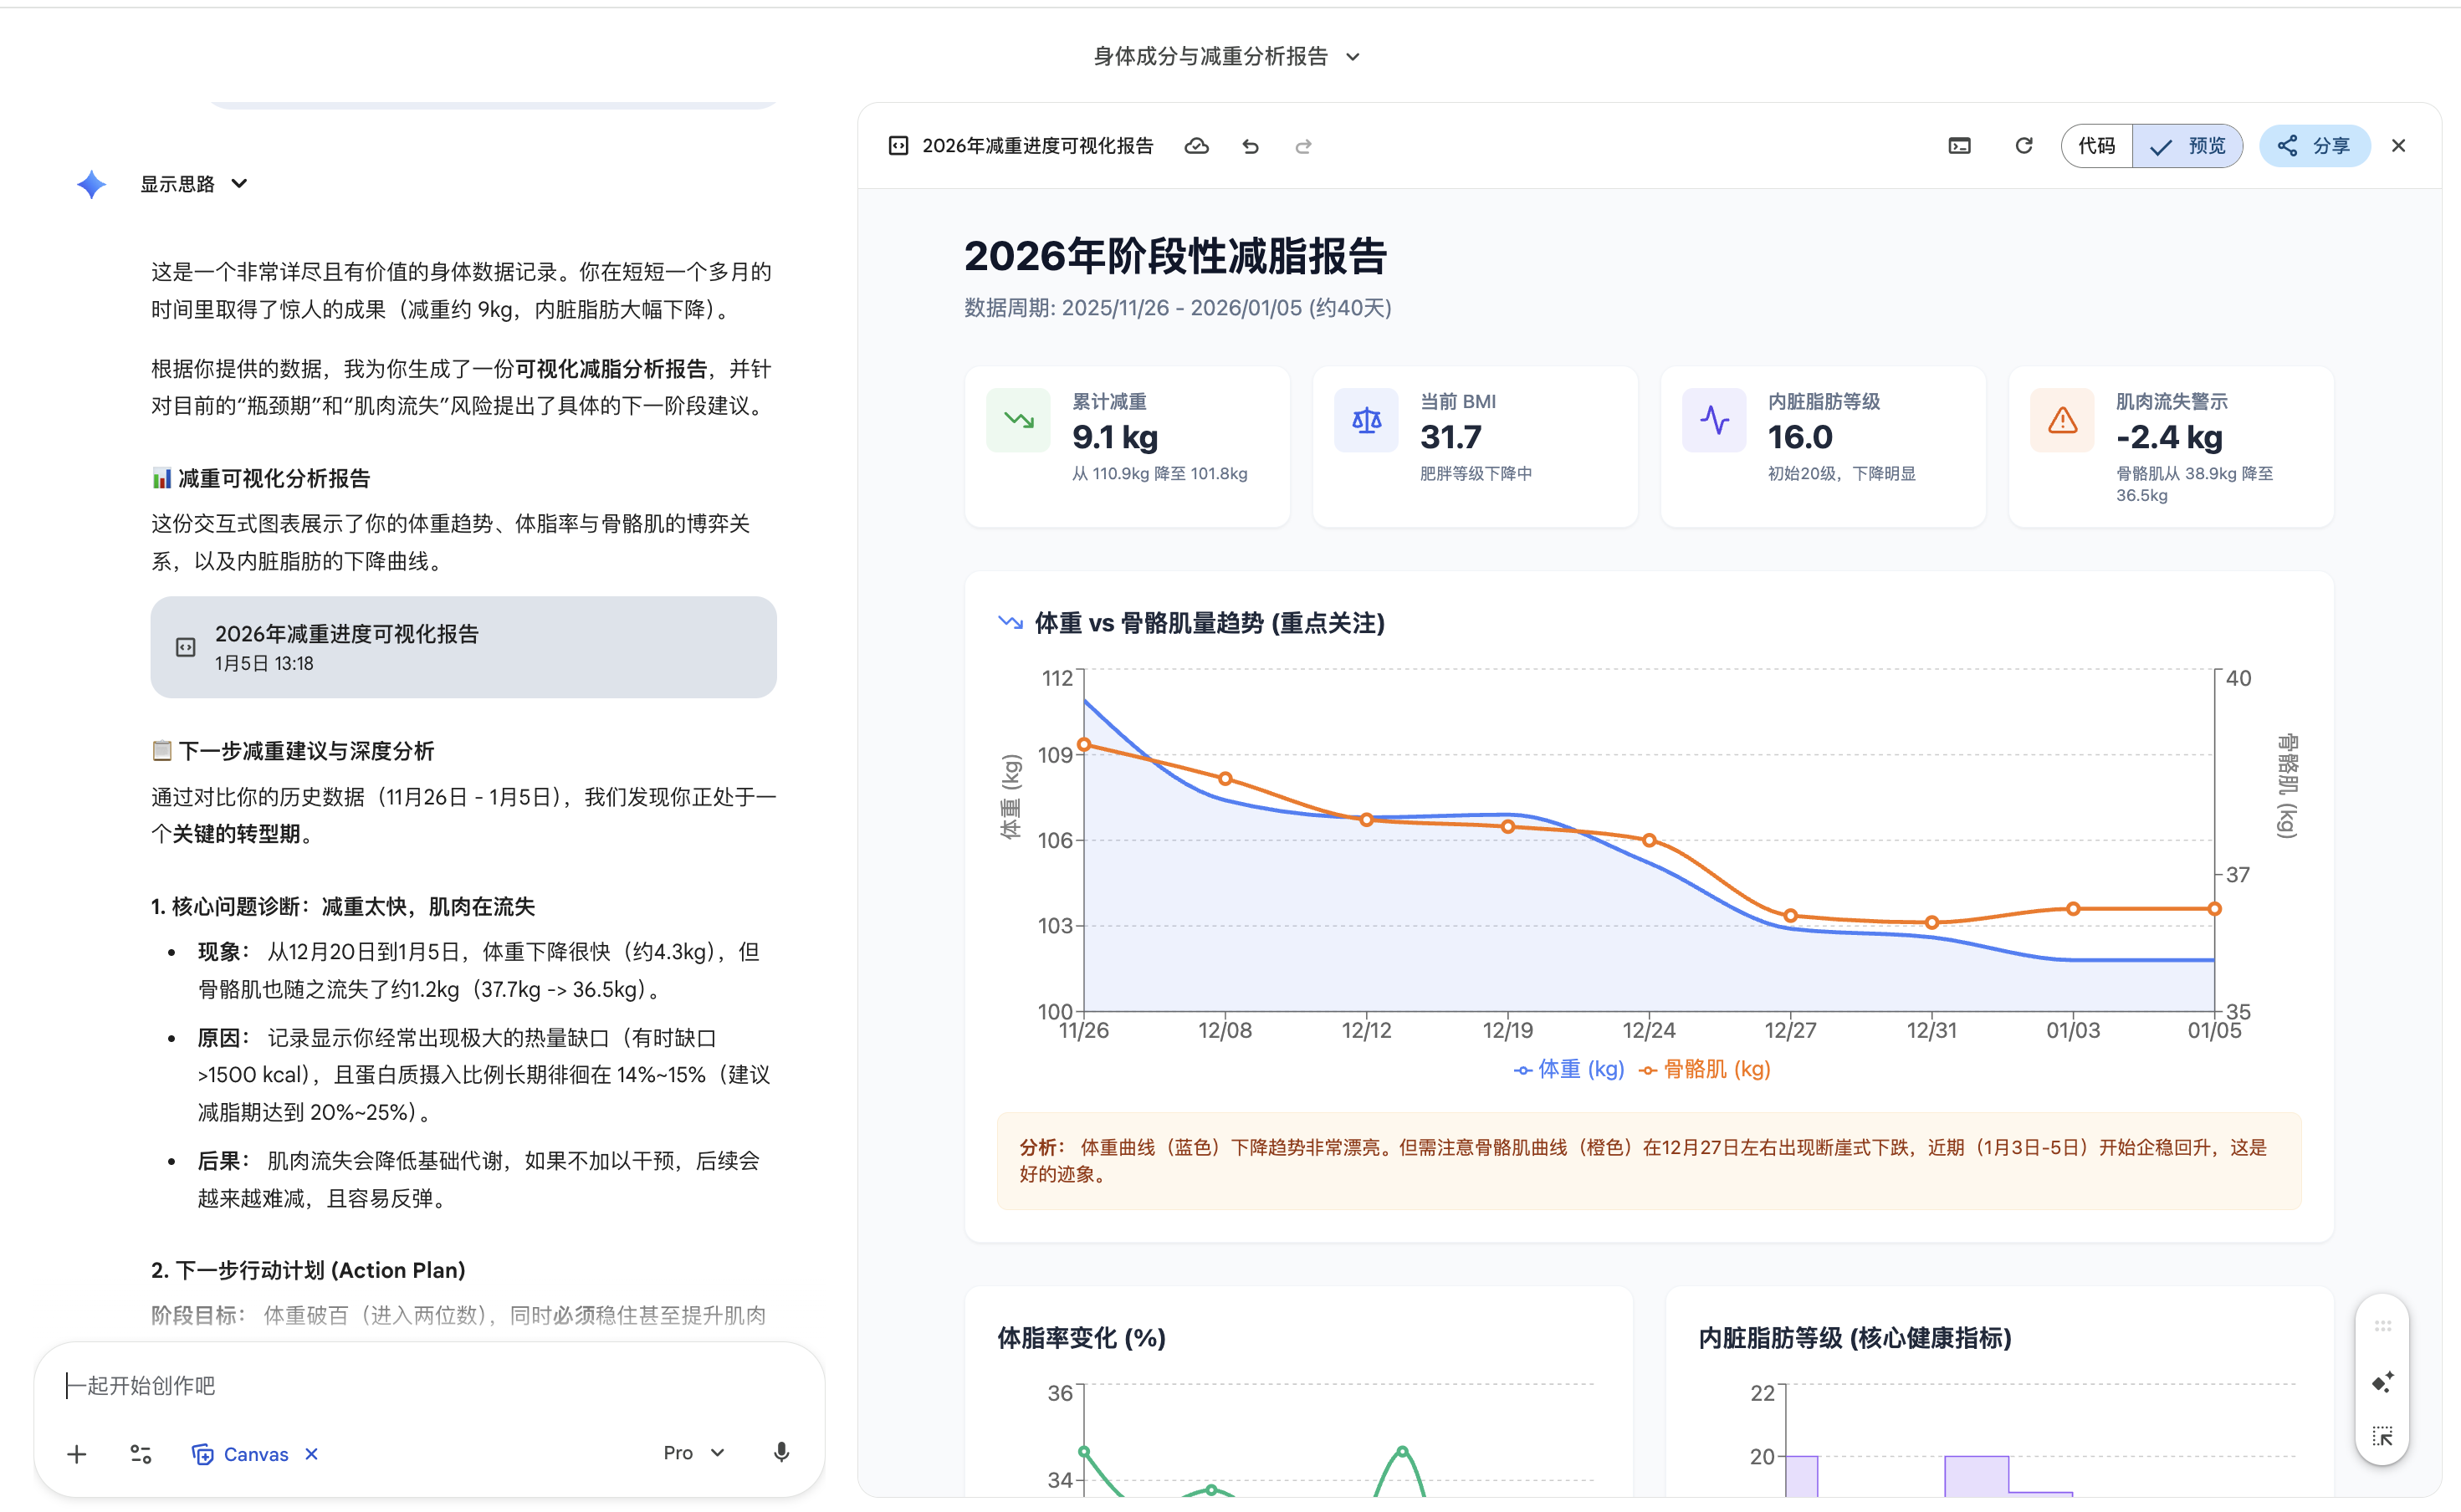Image resolution: width=2461 pixels, height=1512 pixels.
Task: Switch to the 代码 tab
Action: pyautogui.click(x=2096, y=146)
